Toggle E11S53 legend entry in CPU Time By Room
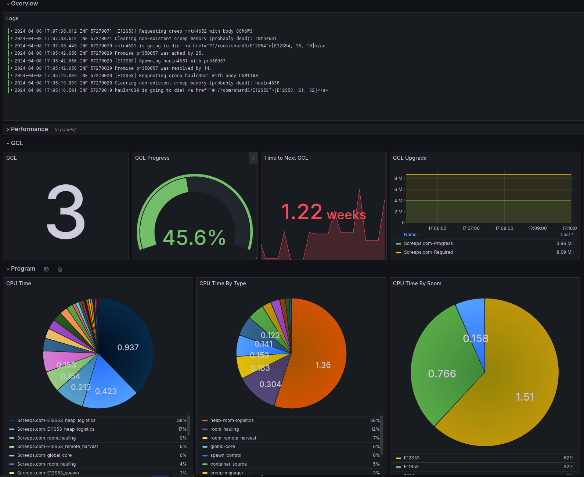 (411, 467)
